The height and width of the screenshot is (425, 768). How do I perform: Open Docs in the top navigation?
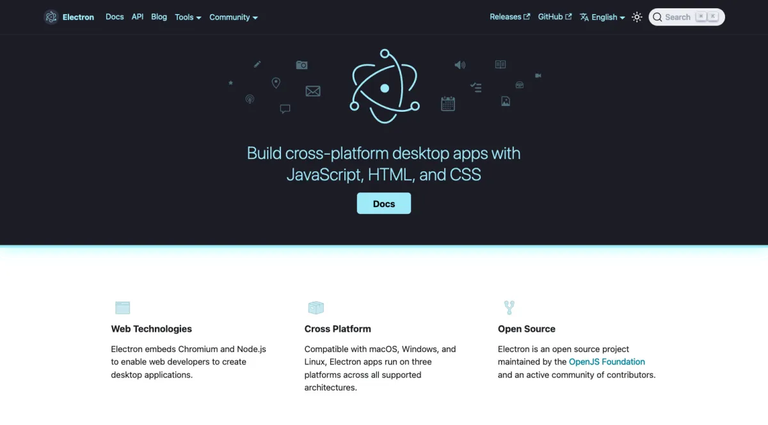click(x=115, y=17)
